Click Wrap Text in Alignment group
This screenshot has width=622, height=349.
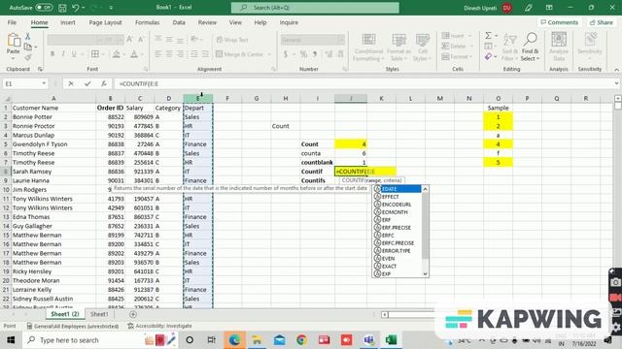232,40
